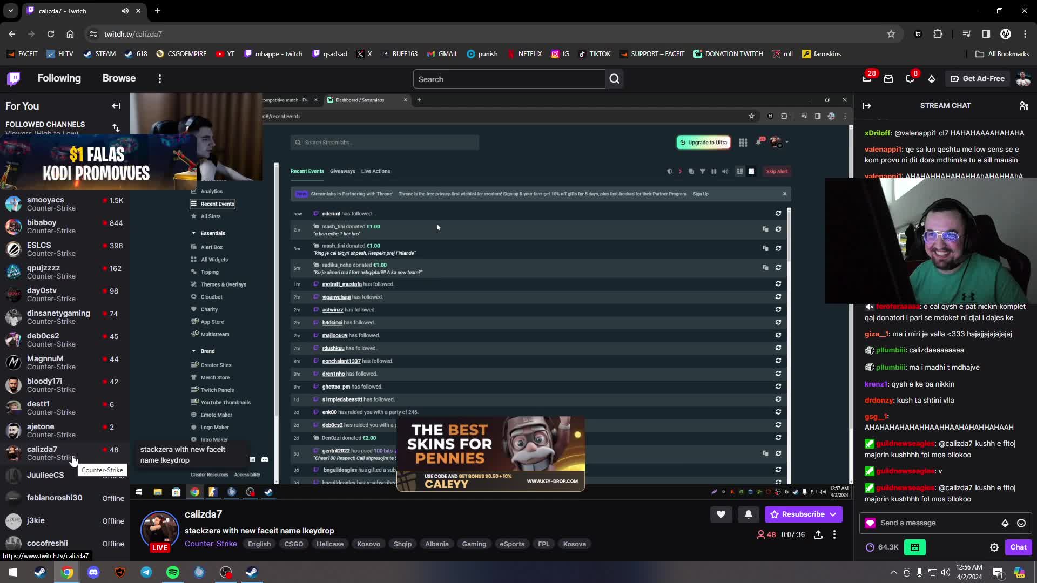This screenshot has width=1037, height=583.
Task: Open bibaboy channel in sidebar
Action: point(64,227)
